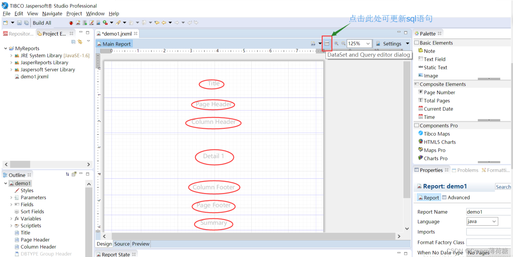This screenshot has width=513, height=257.
Task: Click the last edit location arrow icon
Action: coord(157,23)
